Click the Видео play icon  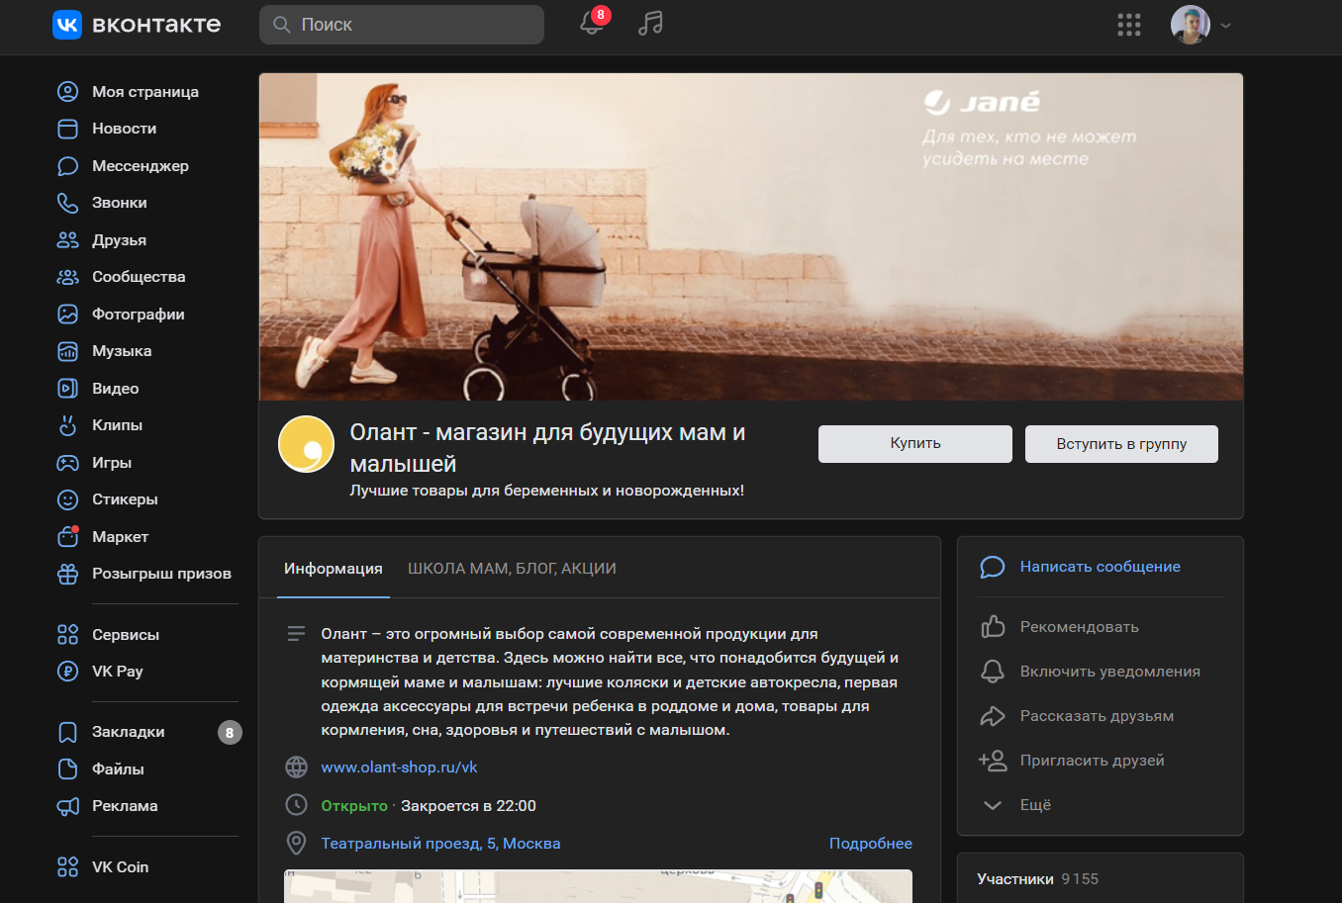[x=67, y=389]
